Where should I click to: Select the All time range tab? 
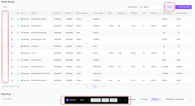pyautogui.click(x=155, y=99)
